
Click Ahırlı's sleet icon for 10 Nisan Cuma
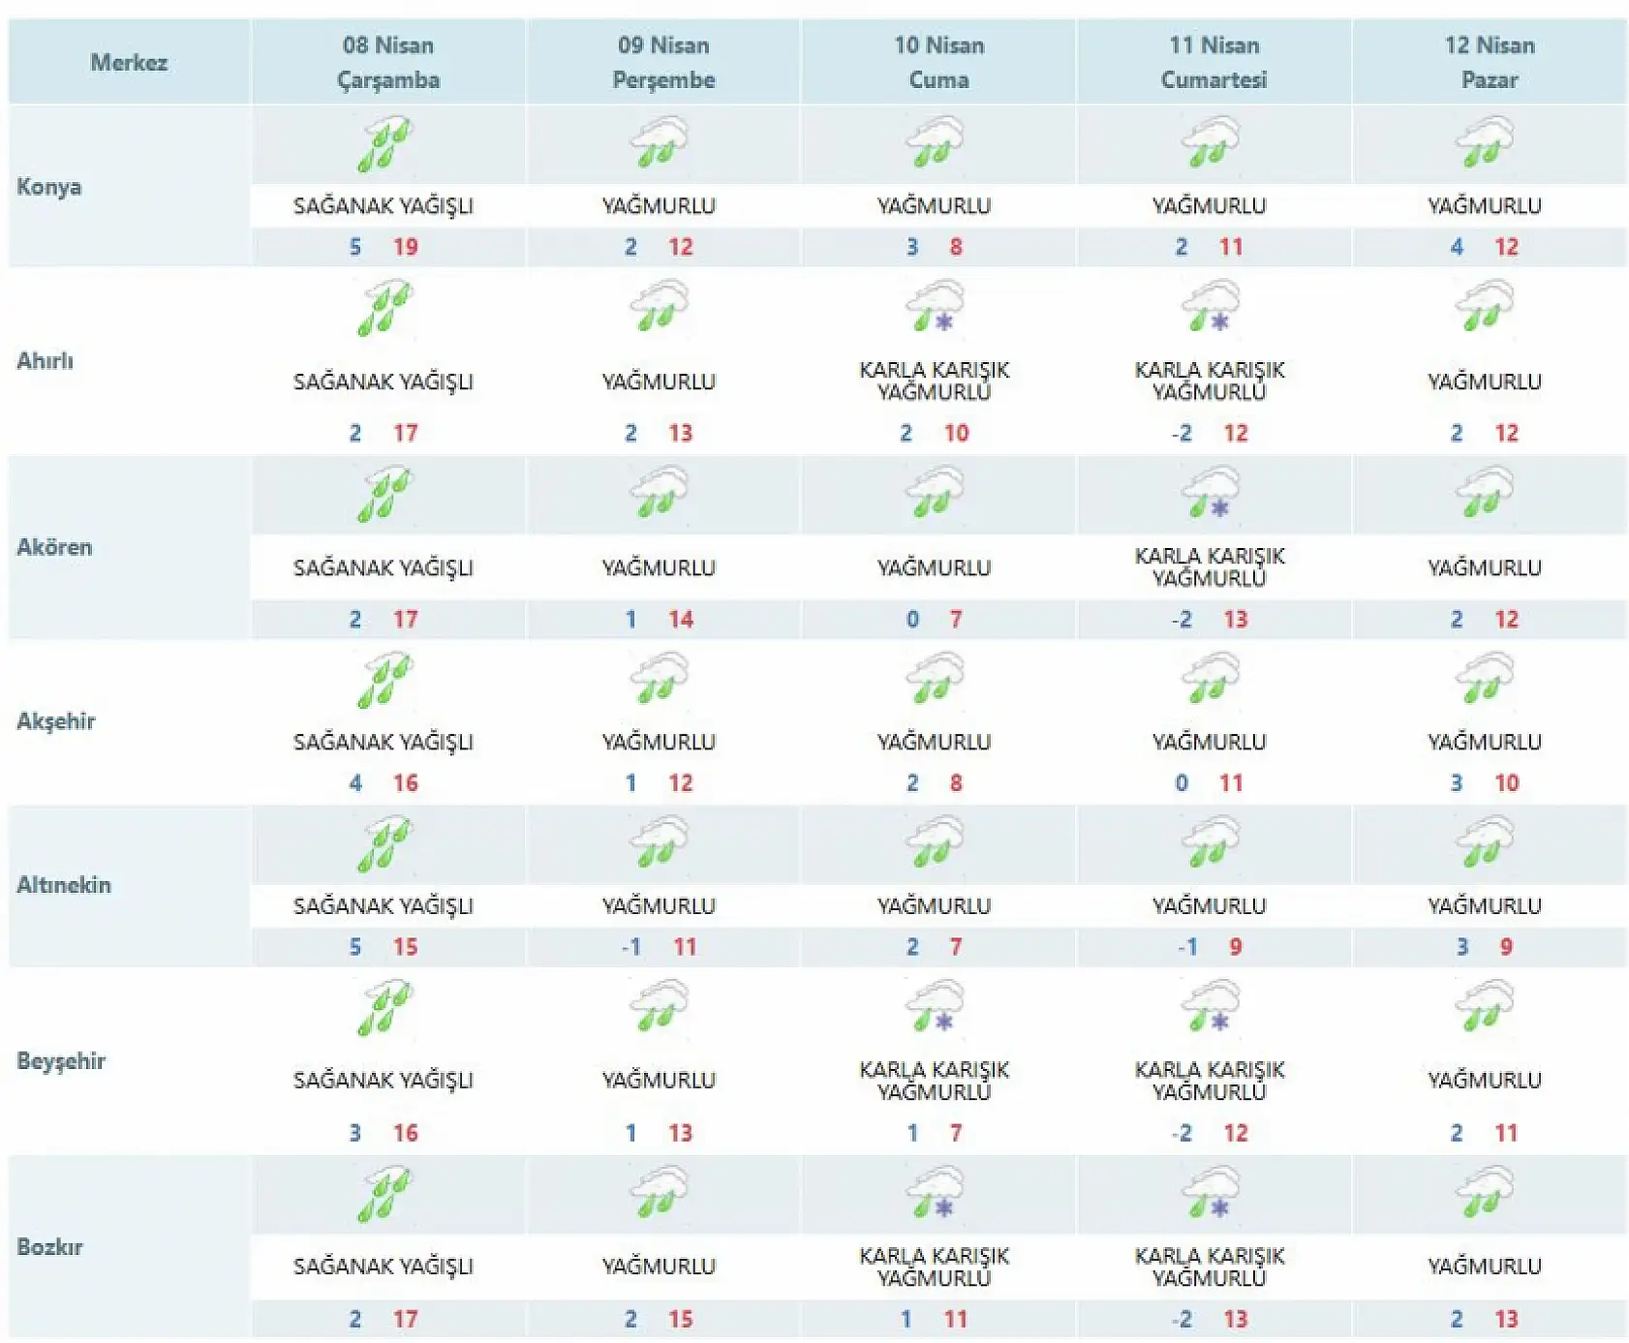pyautogui.click(x=935, y=307)
